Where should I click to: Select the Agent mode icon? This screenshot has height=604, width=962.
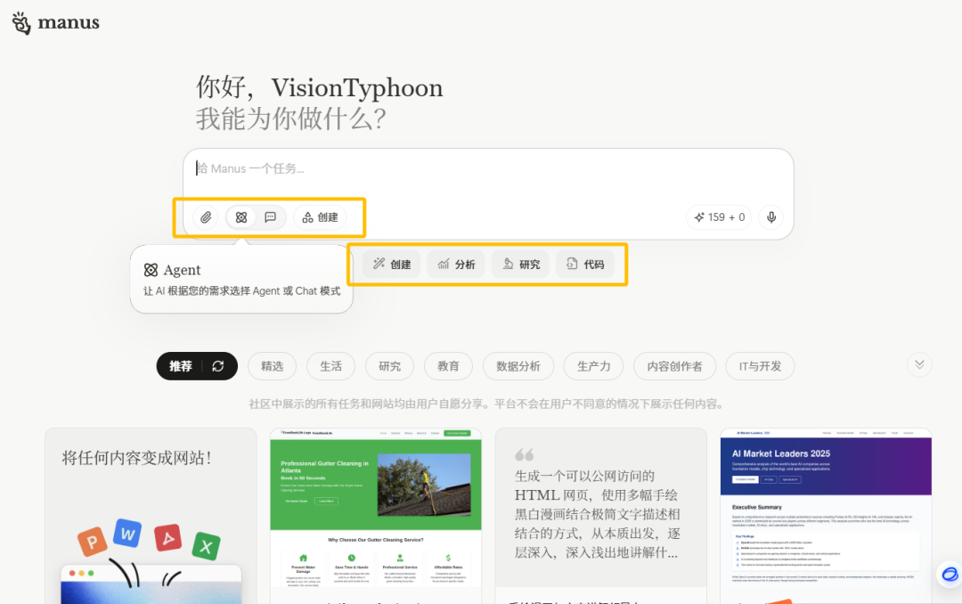point(241,217)
